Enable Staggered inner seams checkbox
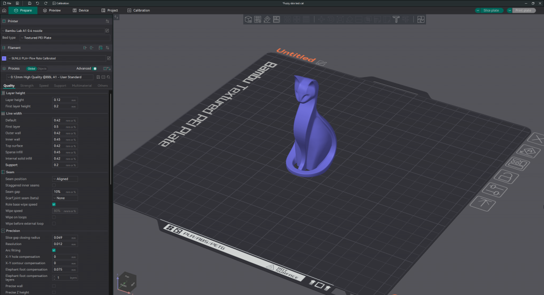Viewport: 544px width, 295px height. [54, 185]
